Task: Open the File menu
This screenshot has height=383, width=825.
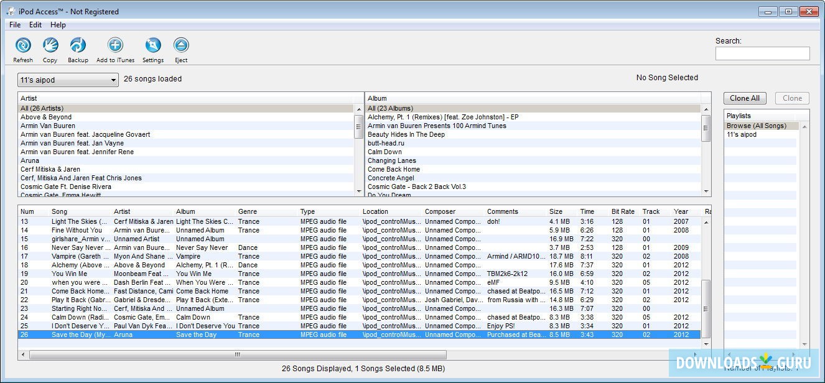Action: 15,25
